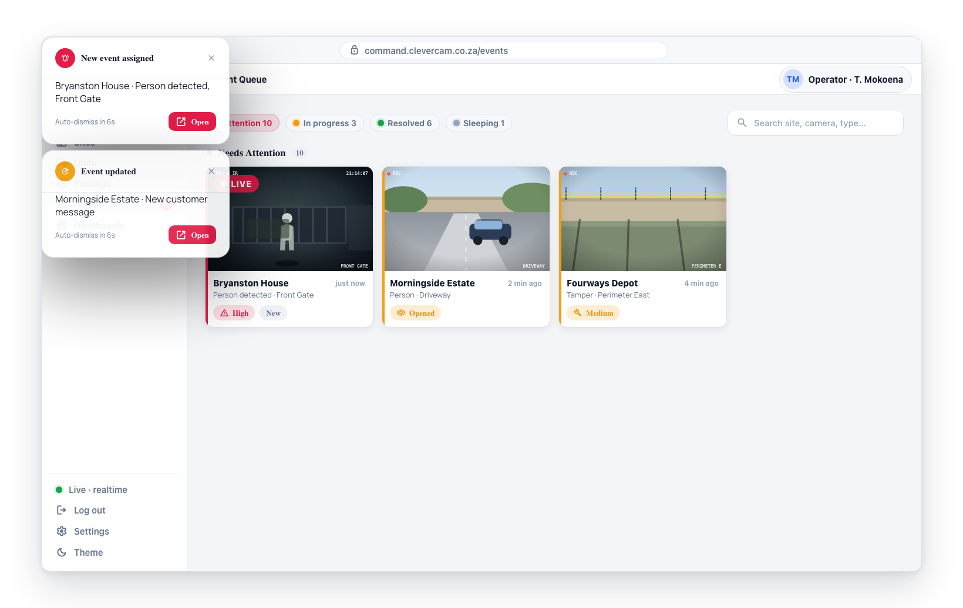Click the "Live · realtime" status label
The image size is (963, 608).
[98, 490]
